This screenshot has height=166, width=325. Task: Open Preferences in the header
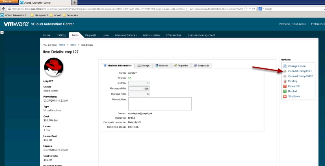[x=318, y=24]
